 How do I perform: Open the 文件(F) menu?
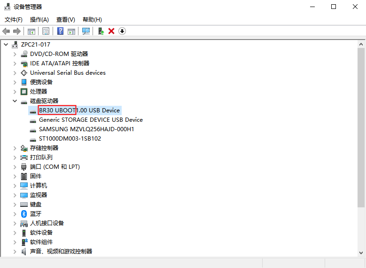(x=14, y=20)
